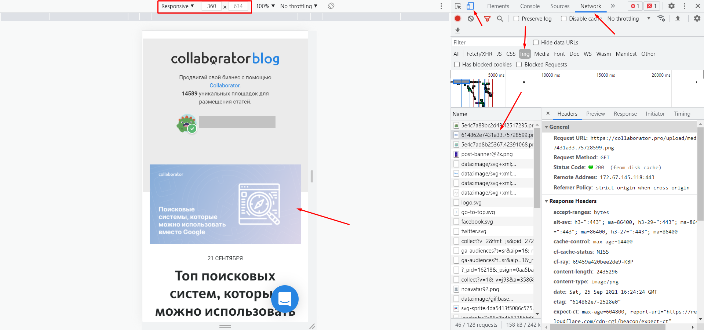Image resolution: width=704 pixels, height=330 pixels.
Task: Toggle the network filter funnel icon
Action: (487, 19)
